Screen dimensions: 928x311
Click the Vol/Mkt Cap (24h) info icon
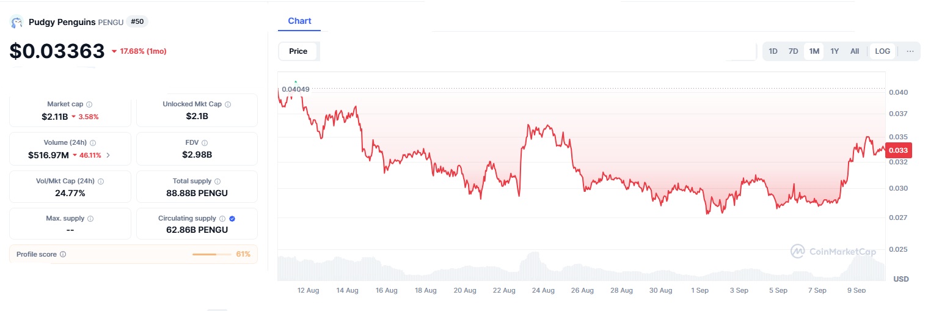point(101,181)
